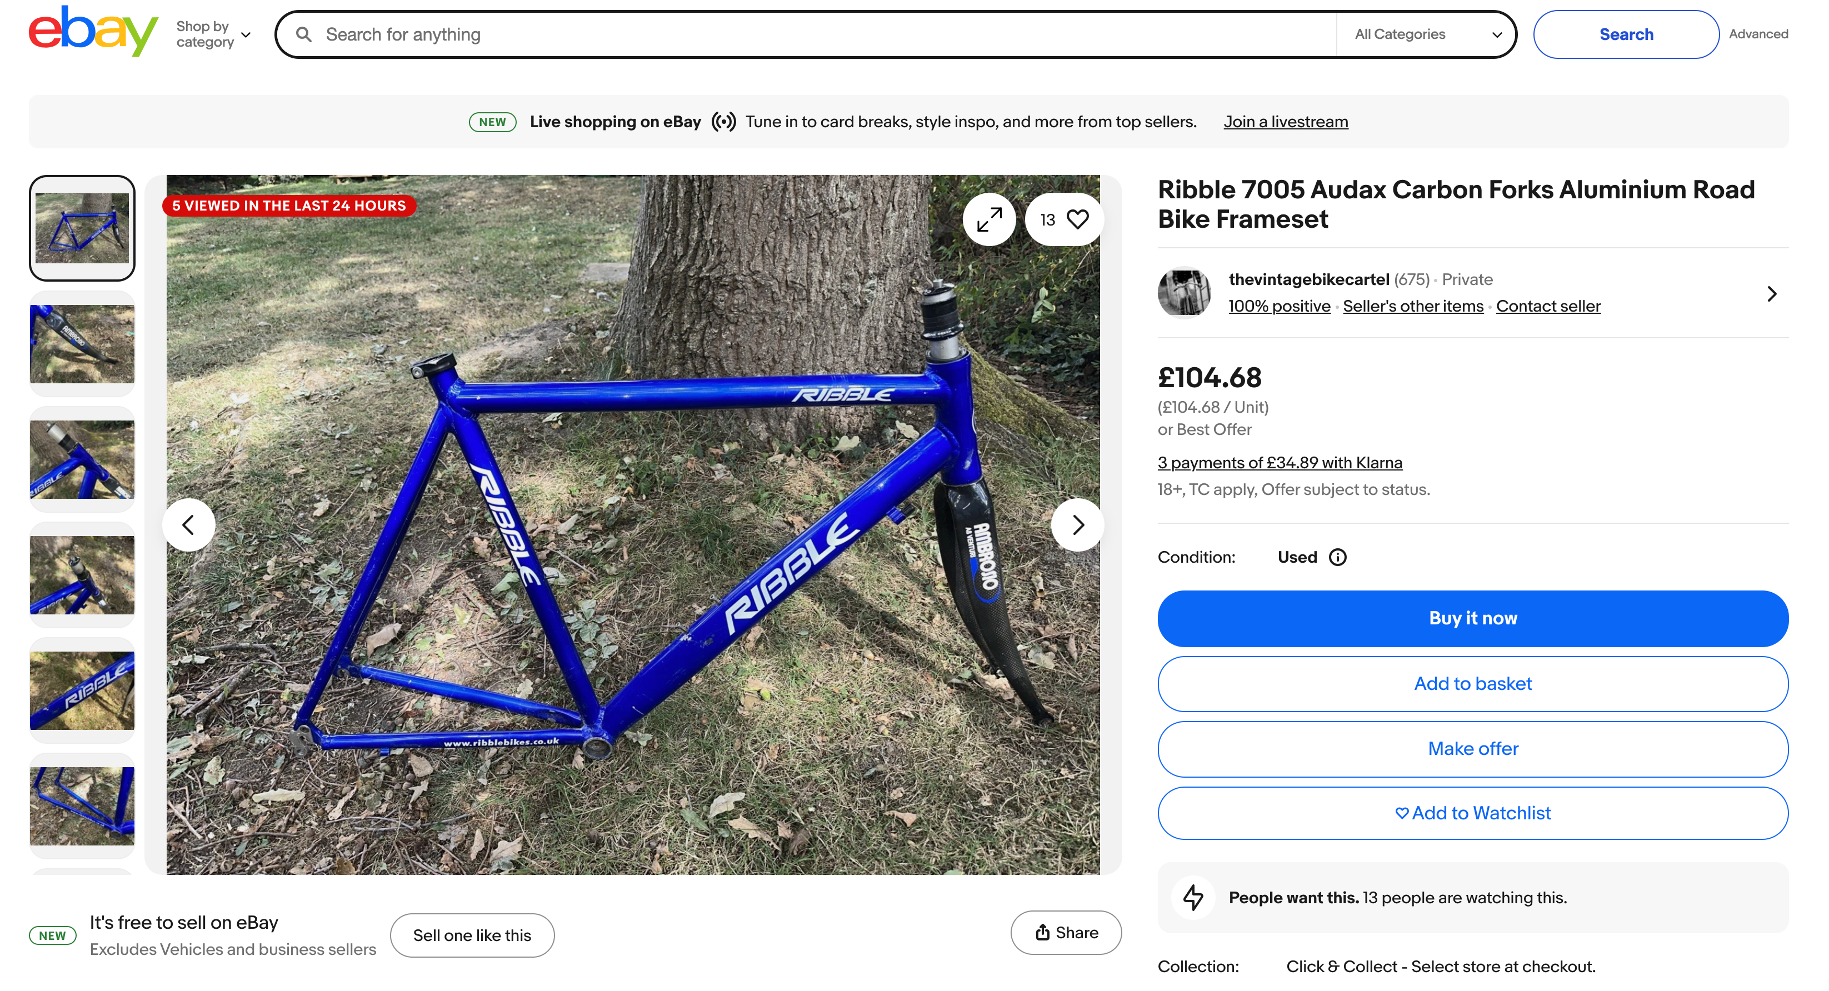1829x991 pixels.
Task: Go to previous photo with left arrow
Action: (x=188, y=525)
